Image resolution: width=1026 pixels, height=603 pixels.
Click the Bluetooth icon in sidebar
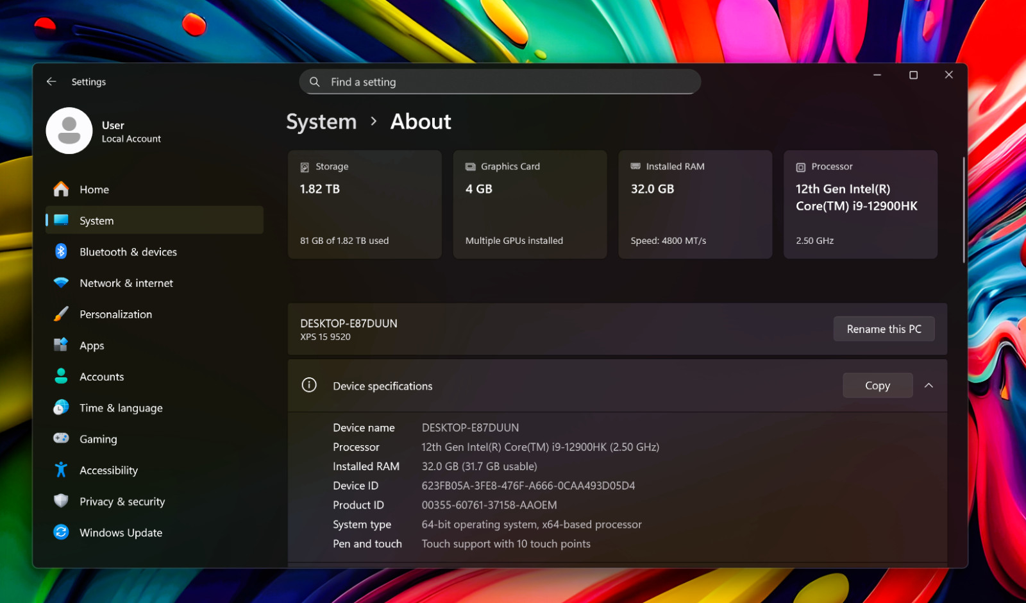click(x=61, y=251)
